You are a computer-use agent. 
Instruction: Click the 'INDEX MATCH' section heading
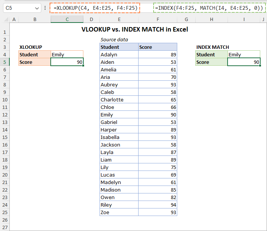(213, 47)
